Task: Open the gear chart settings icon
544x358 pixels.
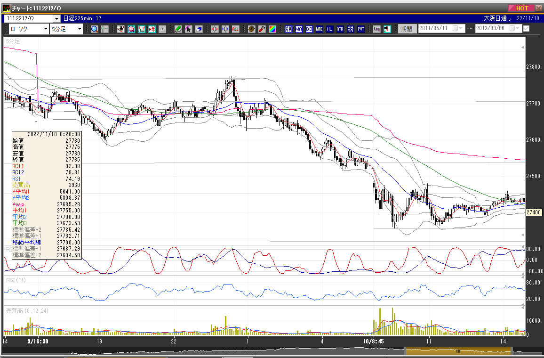Action: pos(252,29)
